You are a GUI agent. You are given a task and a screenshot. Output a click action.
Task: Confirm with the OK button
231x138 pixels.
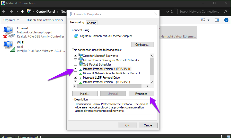click(x=127, y=125)
